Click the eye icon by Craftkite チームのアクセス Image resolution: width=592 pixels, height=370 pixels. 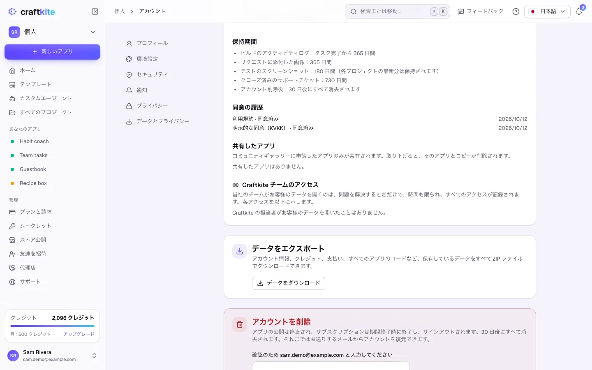click(x=236, y=185)
